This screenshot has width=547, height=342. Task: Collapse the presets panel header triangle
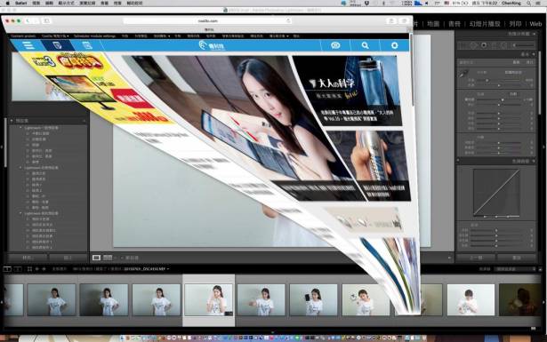(12, 121)
